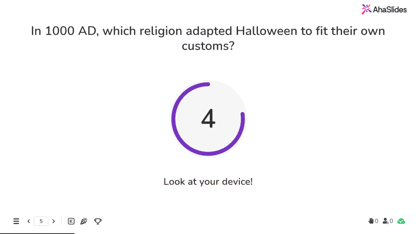
Task: Click the countdown number 4
Action: tap(208, 118)
